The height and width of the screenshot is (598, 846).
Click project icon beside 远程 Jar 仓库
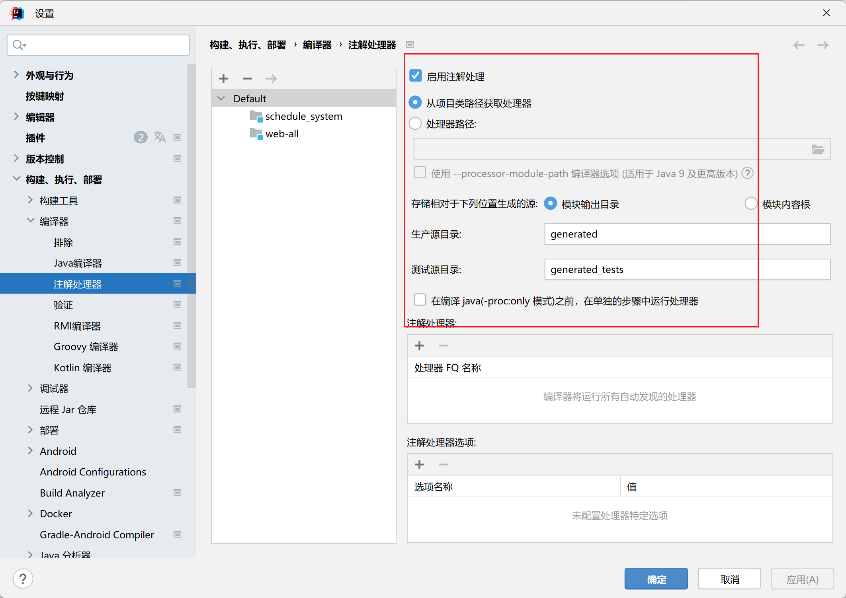coord(178,409)
